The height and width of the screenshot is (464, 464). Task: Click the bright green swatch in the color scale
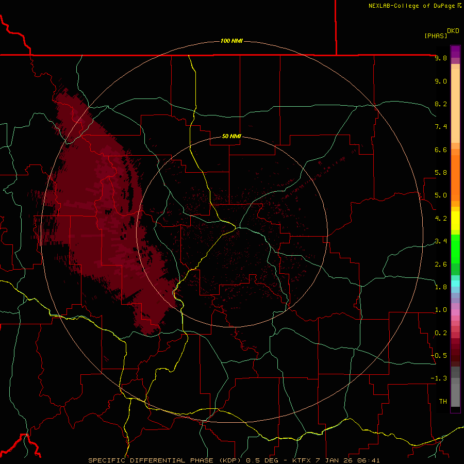coord(455,249)
